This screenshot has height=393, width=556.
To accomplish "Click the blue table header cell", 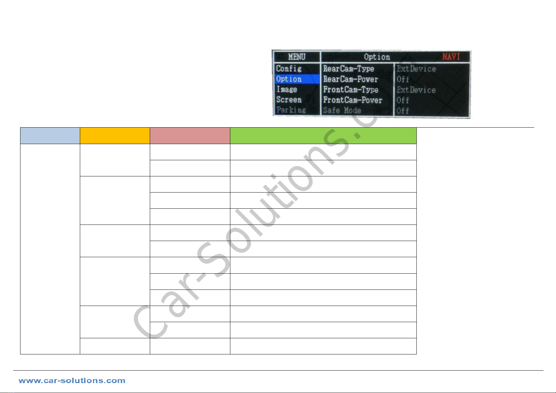I will click(x=50, y=136).
